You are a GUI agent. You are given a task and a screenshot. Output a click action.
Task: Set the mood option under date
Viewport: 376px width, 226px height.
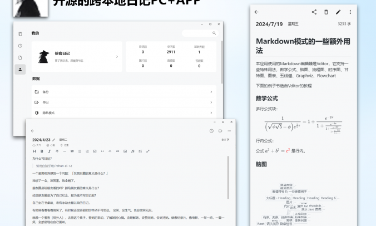51,145
